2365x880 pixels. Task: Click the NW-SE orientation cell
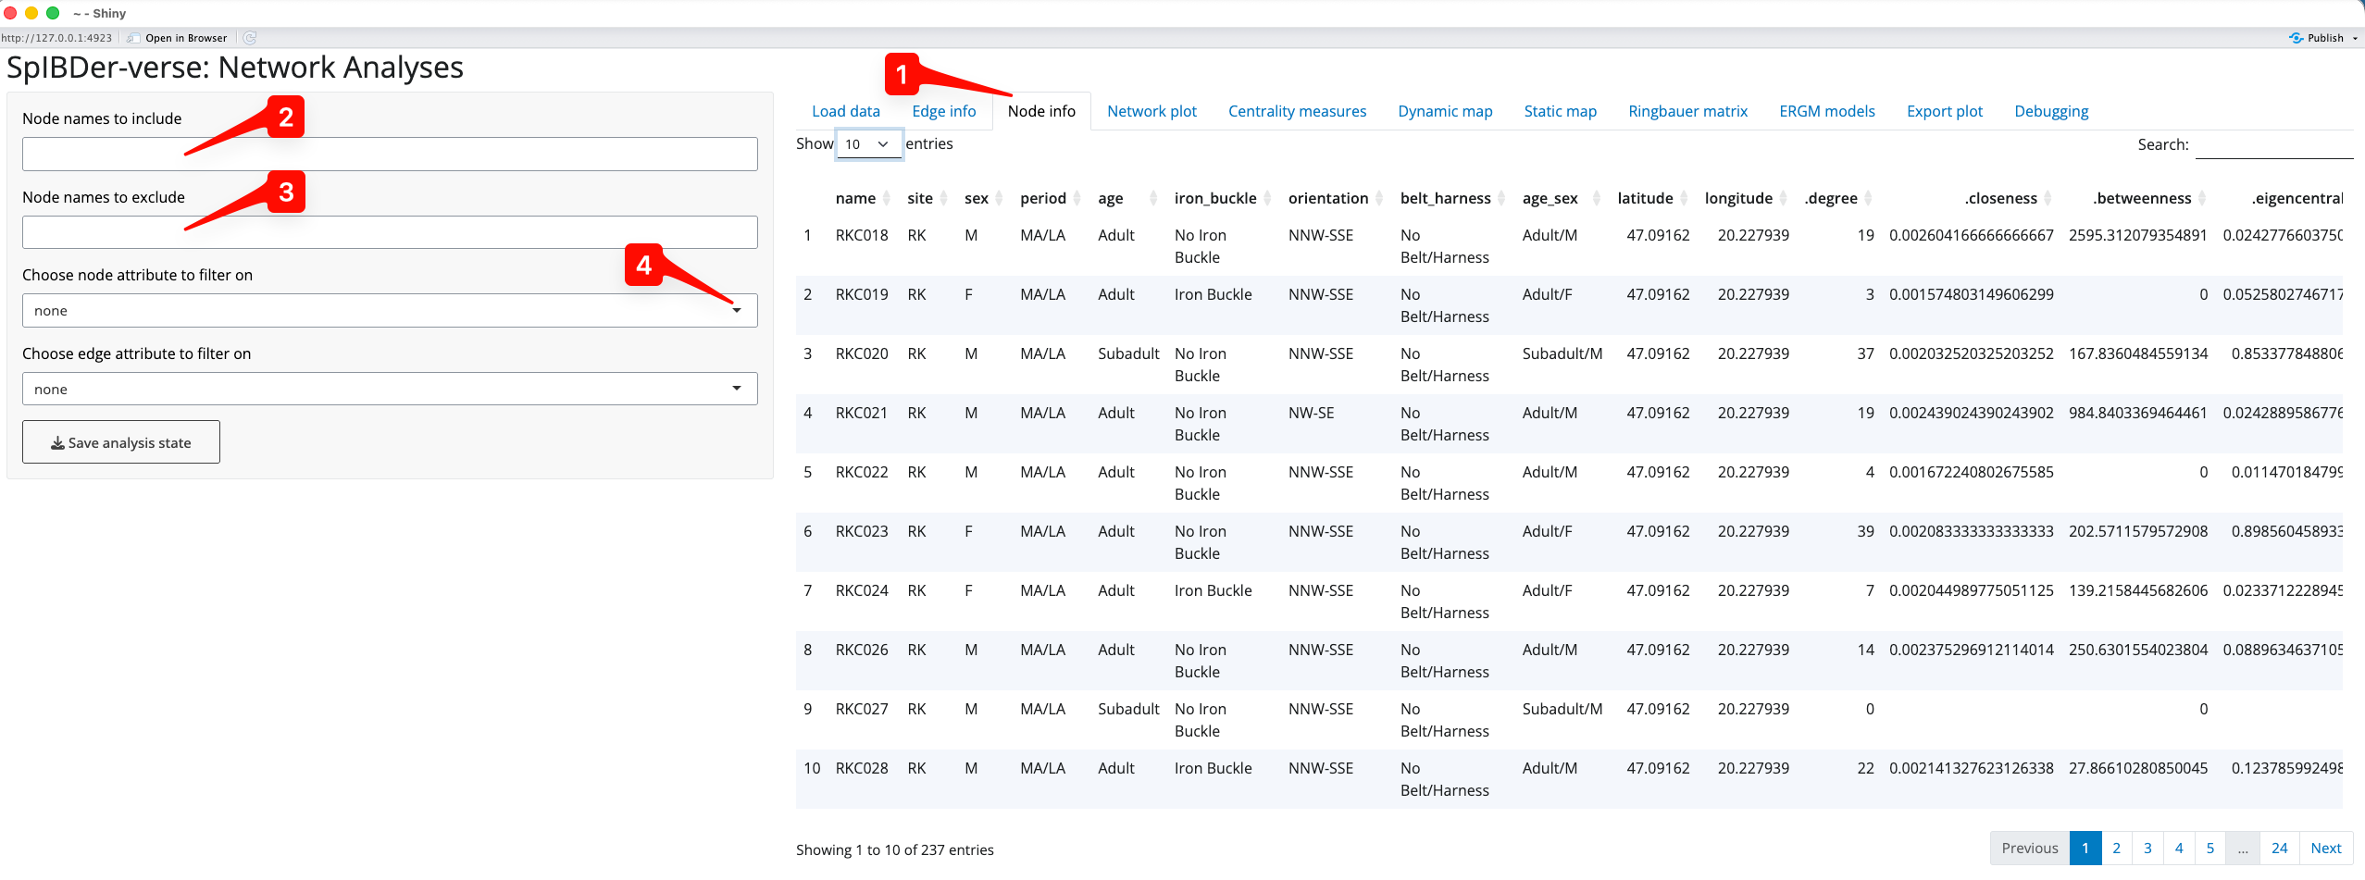click(1311, 413)
